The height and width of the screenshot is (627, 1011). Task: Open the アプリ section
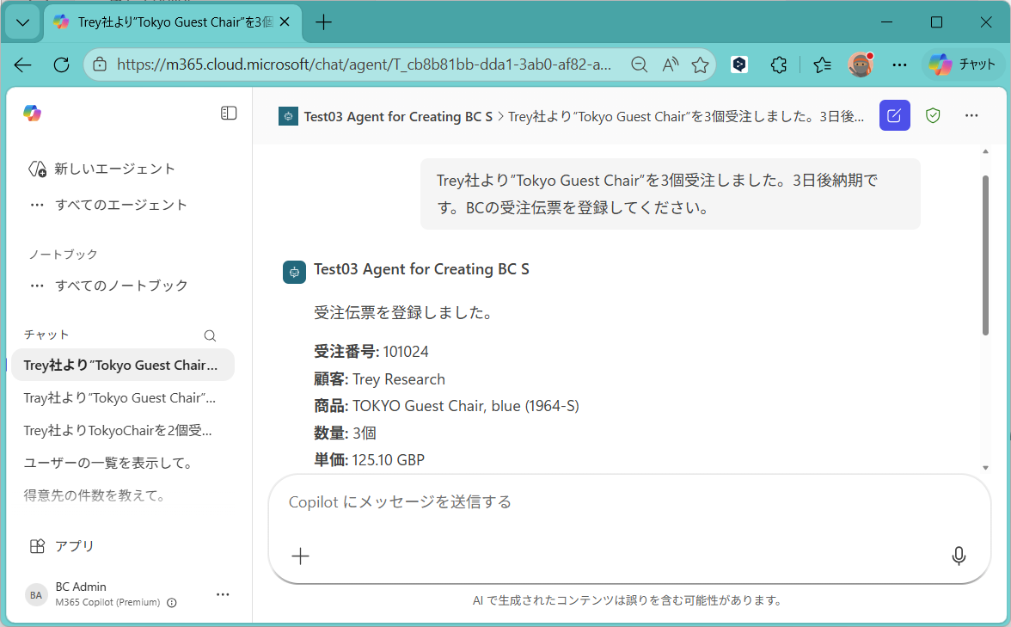(62, 545)
